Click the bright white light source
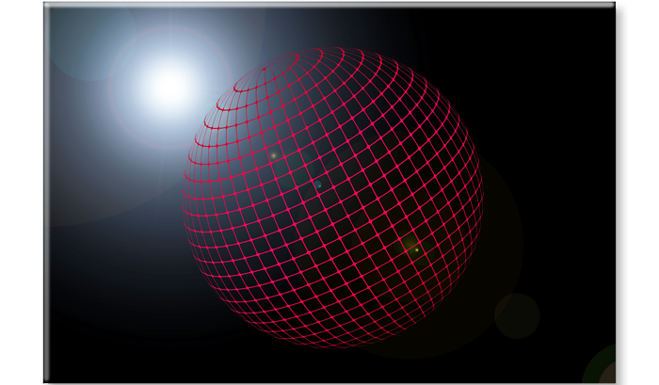Image resolution: width=659 pixels, height=385 pixels. click(x=169, y=86)
